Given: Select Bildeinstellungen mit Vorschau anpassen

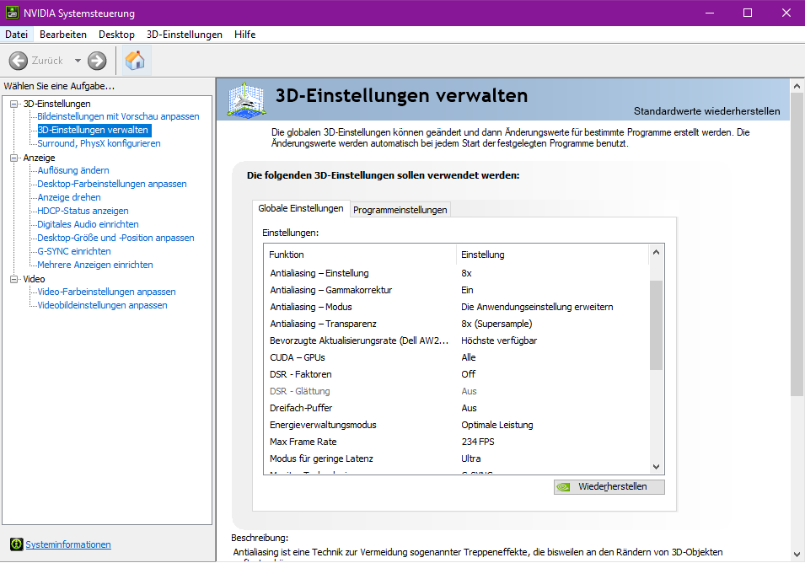Looking at the screenshot, I should click(x=118, y=116).
